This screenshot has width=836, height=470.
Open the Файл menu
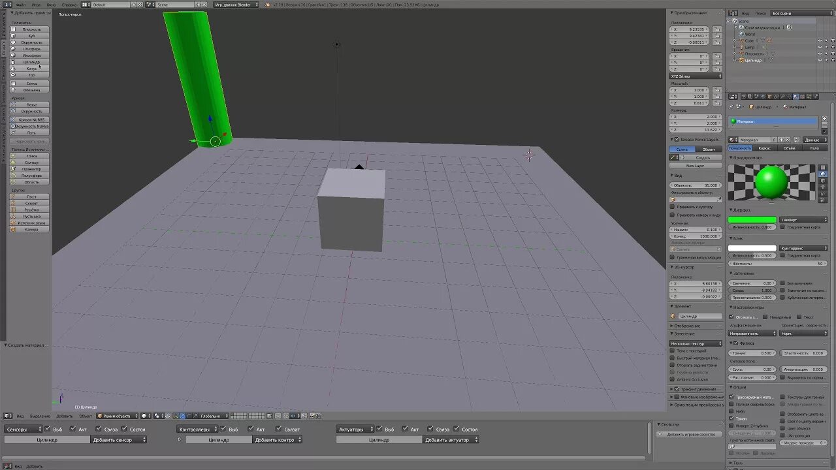pos(21,5)
